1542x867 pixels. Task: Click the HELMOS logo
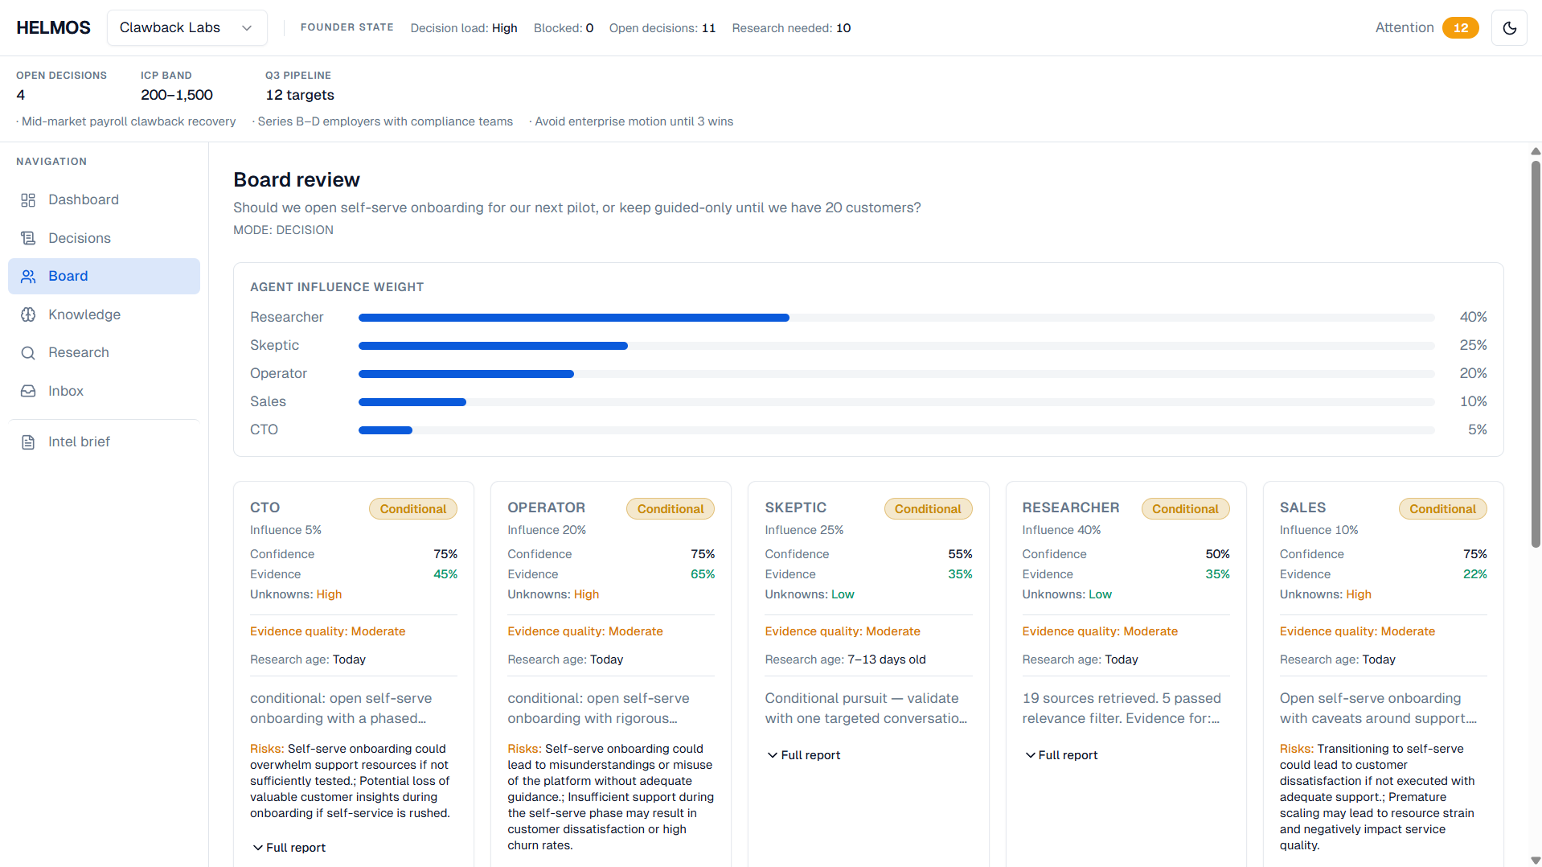[x=53, y=28]
